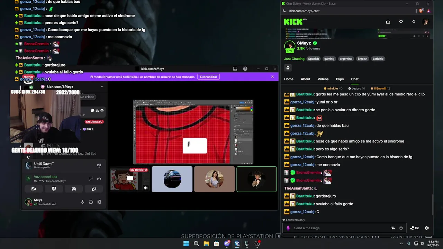Click the Kick search magnifier icon

click(414, 22)
